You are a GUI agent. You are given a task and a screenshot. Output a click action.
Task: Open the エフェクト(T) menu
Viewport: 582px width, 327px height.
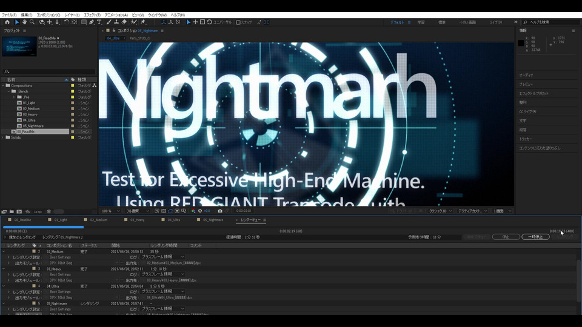click(92, 15)
